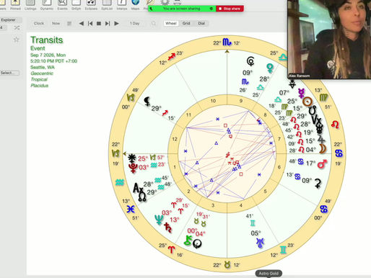Image resolution: width=371 pixels, height=278 pixels.
Task: Stop the chart animation
Action: (x=99, y=24)
